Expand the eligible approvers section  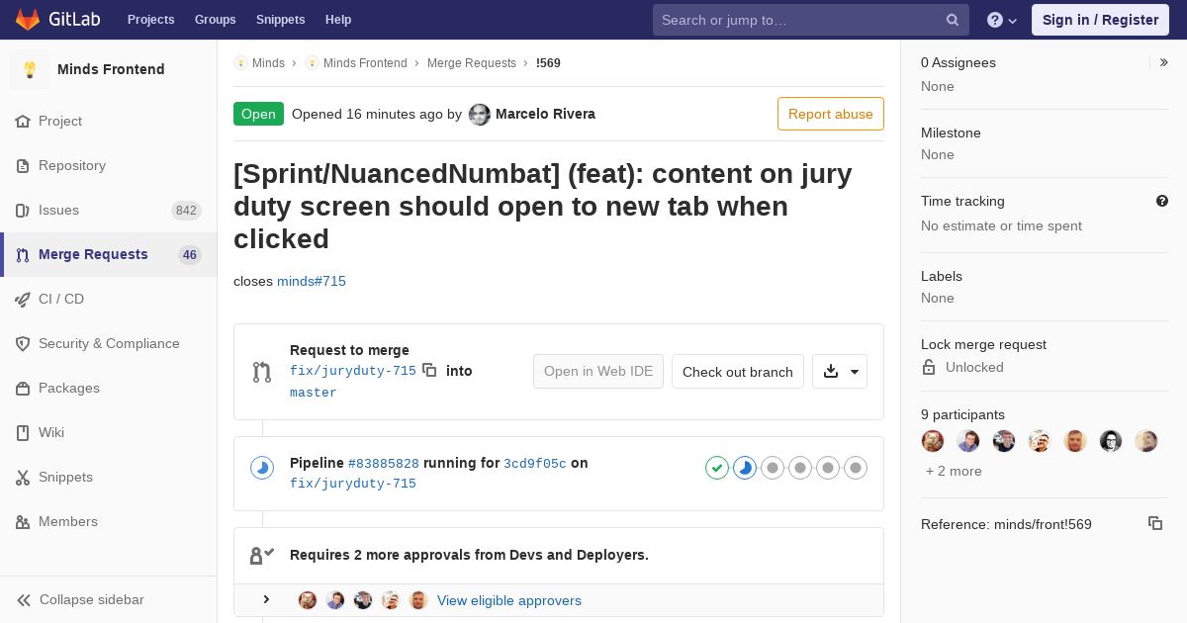click(266, 599)
